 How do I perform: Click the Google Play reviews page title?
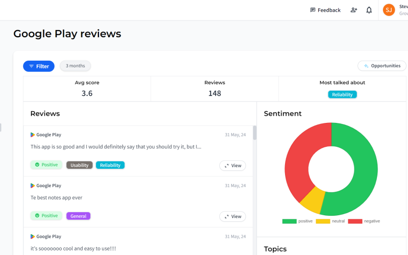pos(67,34)
